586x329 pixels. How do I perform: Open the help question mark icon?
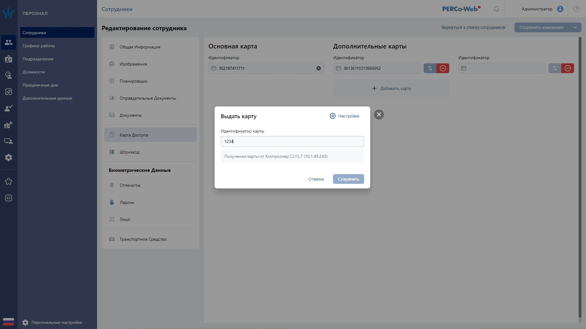(577, 9)
